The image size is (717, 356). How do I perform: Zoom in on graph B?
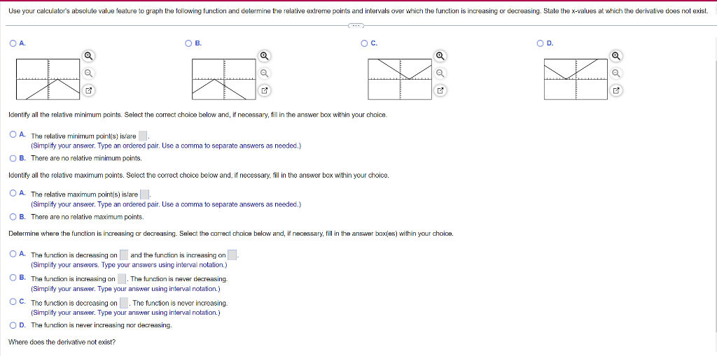(x=263, y=56)
